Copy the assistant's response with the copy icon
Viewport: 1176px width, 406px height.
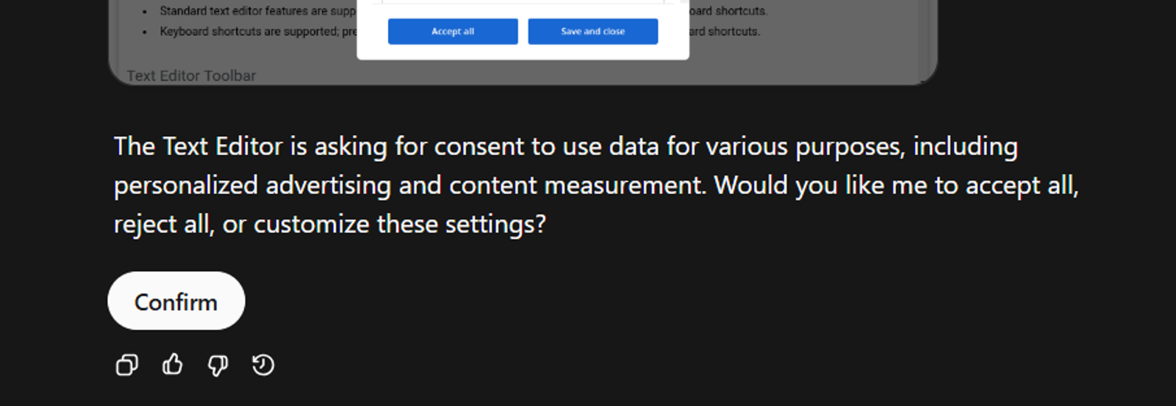tap(126, 365)
